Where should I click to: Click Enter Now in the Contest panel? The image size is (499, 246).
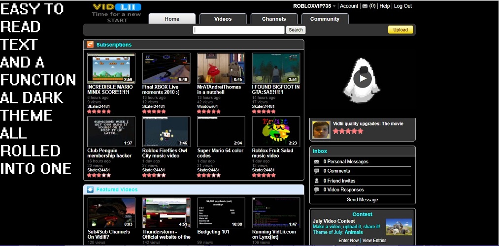[x=348, y=240]
